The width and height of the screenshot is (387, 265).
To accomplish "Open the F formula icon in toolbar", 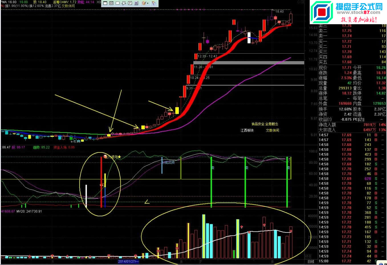I will tap(130, 3).
